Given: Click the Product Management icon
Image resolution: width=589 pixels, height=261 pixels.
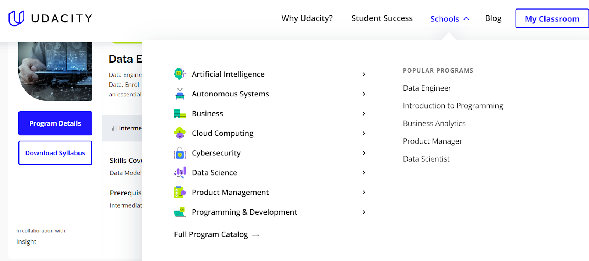Looking at the screenshot, I should (180, 192).
